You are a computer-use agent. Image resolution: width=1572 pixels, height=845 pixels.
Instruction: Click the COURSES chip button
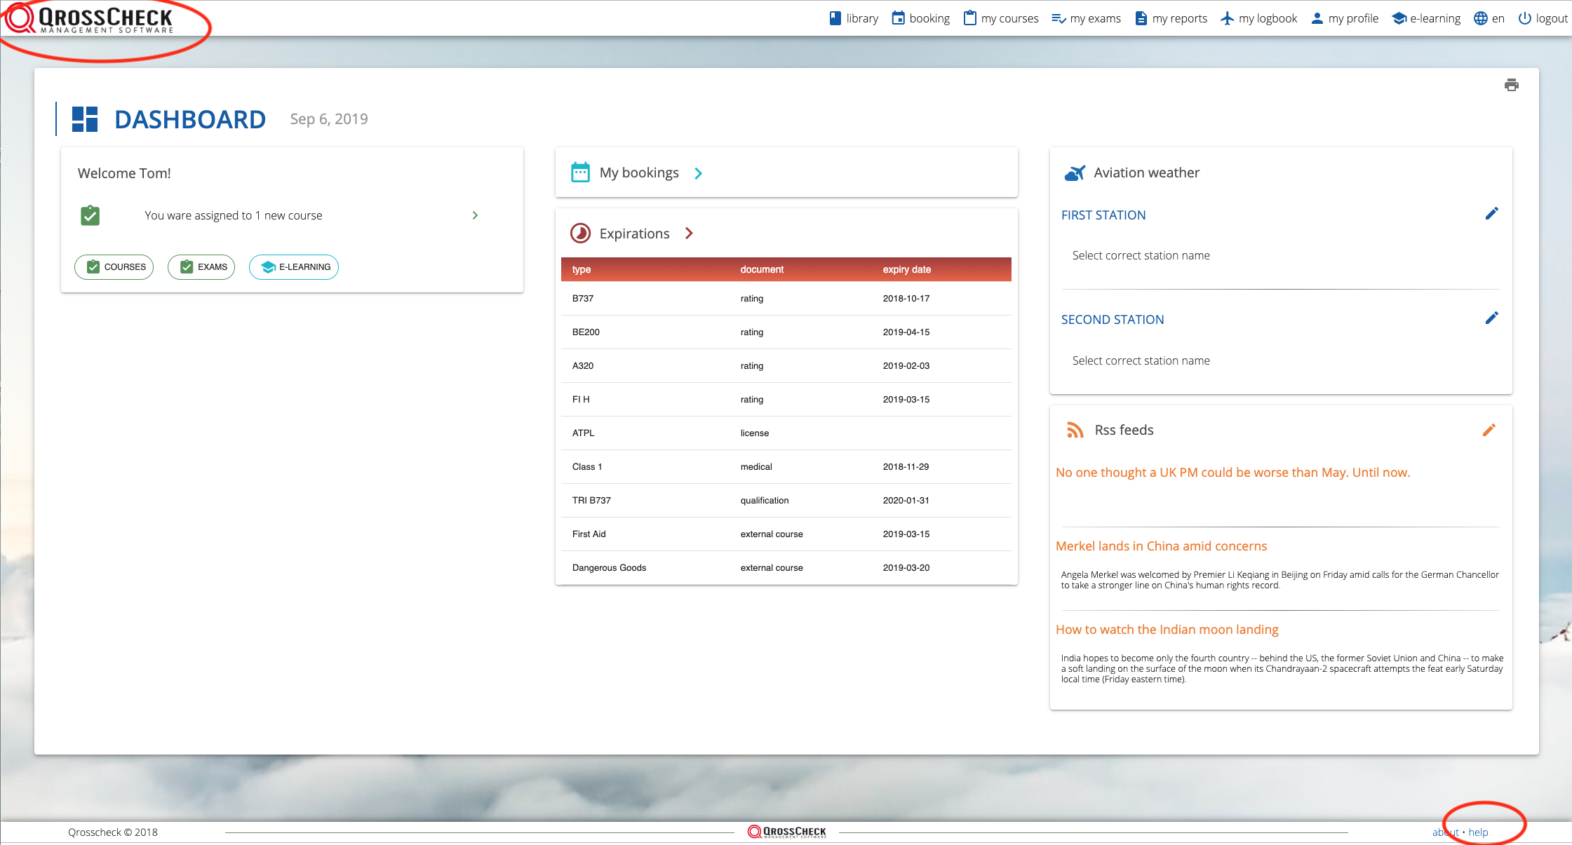click(x=114, y=267)
